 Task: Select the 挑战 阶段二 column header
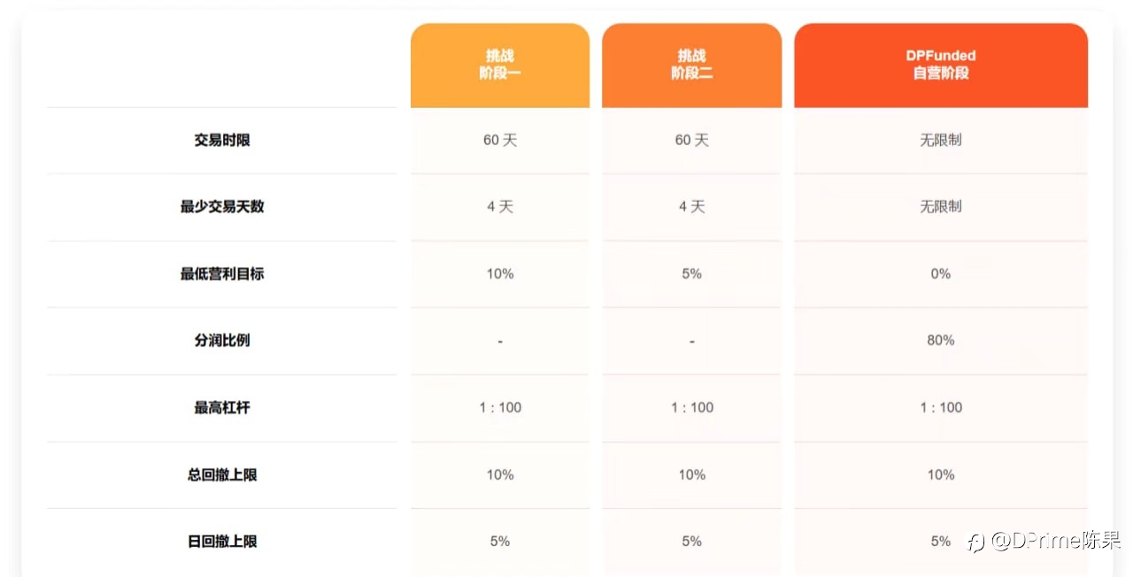click(691, 65)
